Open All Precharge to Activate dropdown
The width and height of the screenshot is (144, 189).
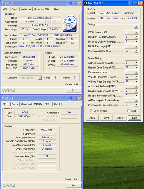point(136,63)
